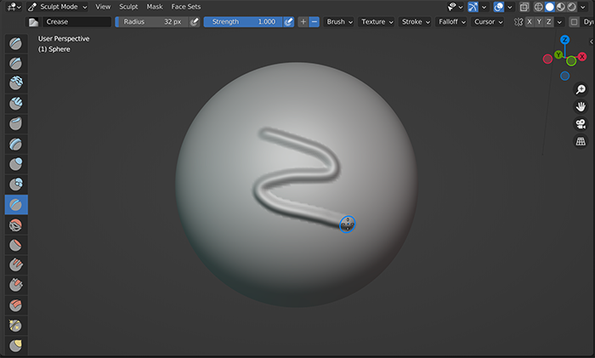The height and width of the screenshot is (358, 595).
Task: Select the Clay Thumb brush tool
Action: (16, 123)
